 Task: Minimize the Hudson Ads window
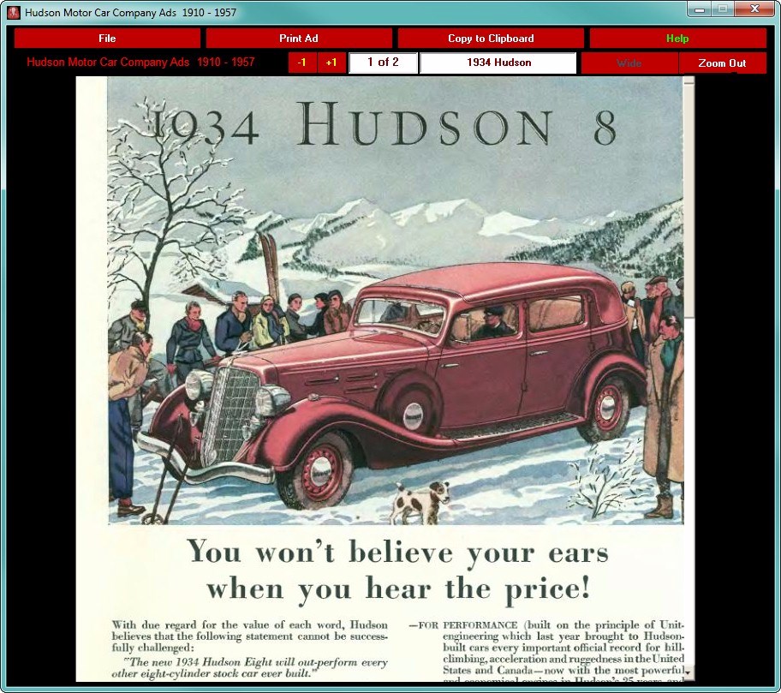[700, 9]
